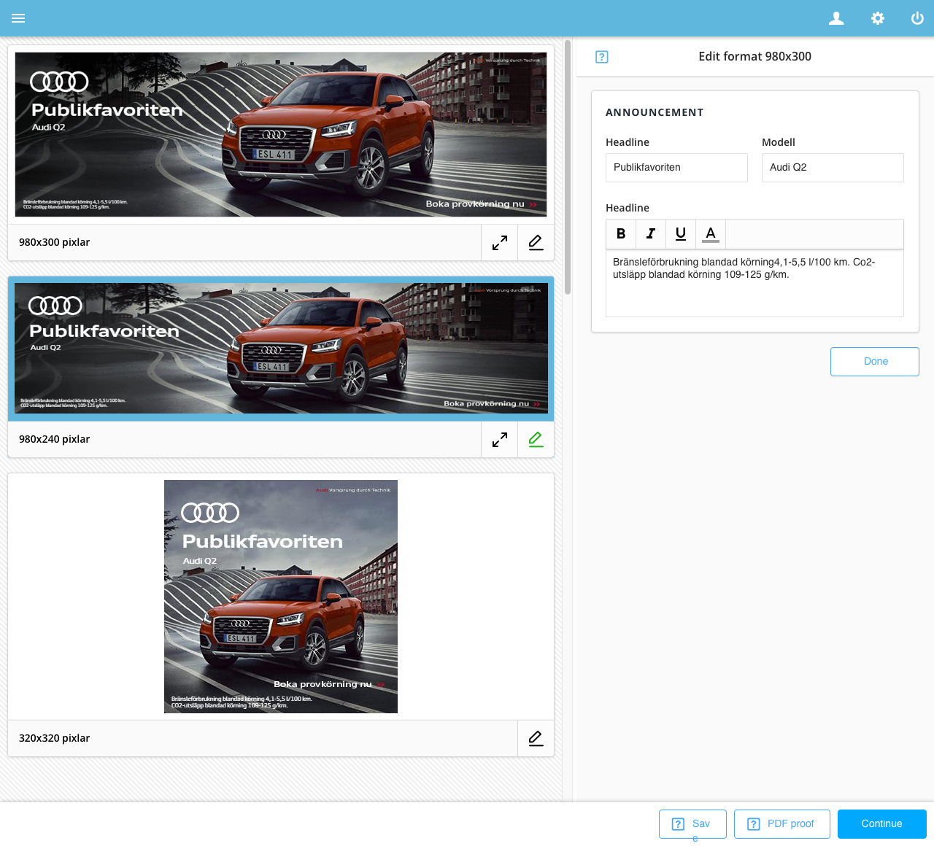Image resolution: width=934 pixels, height=846 pixels.
Task: Click the Edit format 980x300 title
Action: [754, 57]
